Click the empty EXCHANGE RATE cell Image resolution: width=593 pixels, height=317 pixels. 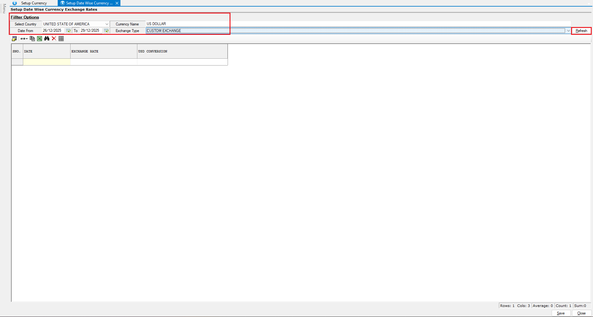coord(103,62)
